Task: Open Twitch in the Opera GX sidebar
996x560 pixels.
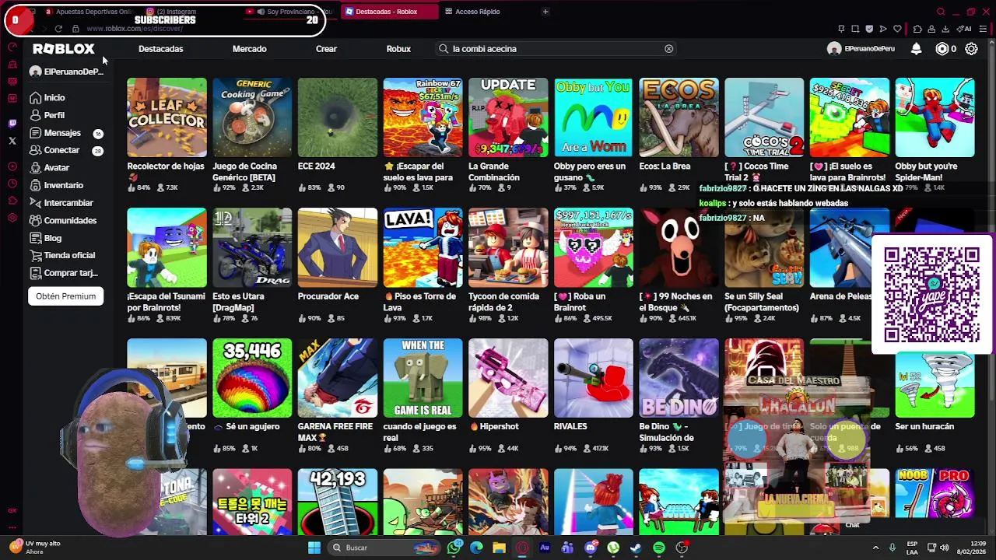Action: click(12, 124)
